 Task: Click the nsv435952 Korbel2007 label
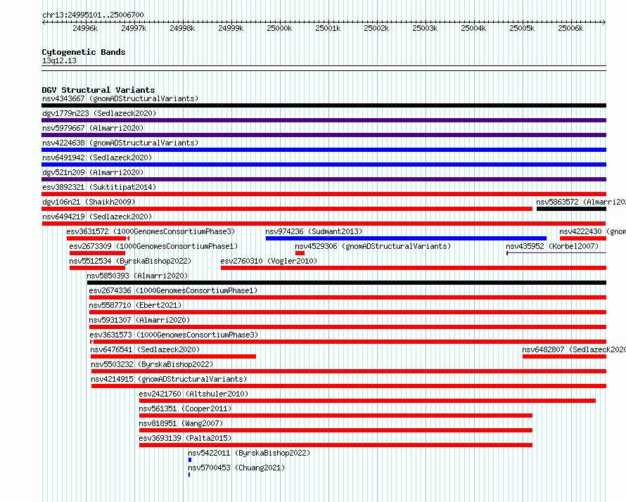click(552, 246)
